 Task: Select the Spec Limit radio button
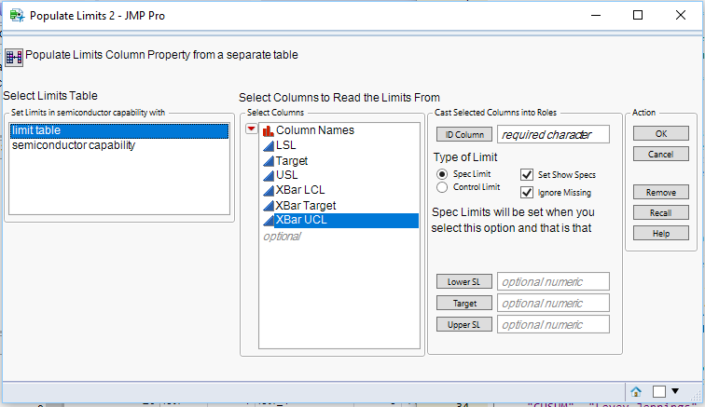pos(442,174)
